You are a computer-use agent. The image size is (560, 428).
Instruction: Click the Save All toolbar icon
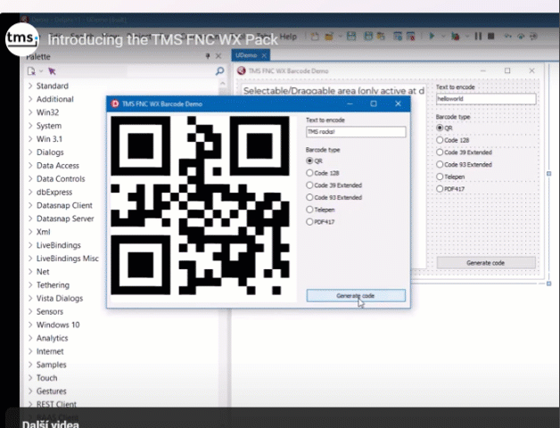pos(368,36)
